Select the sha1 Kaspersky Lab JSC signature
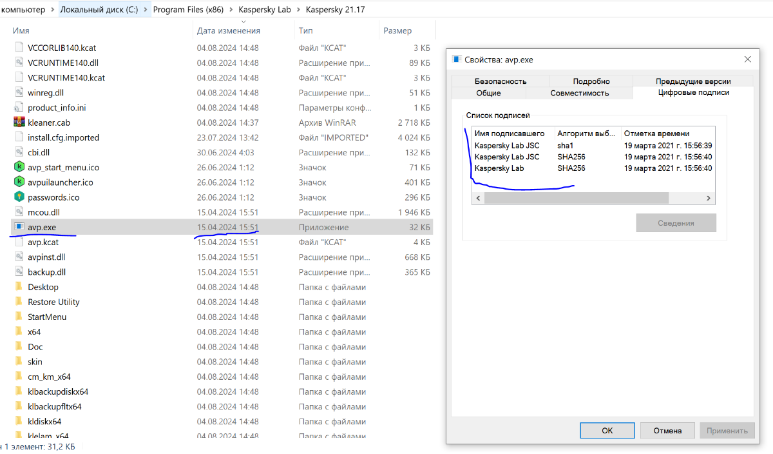This screenshot has width=773, height=454. coord(593,146)
